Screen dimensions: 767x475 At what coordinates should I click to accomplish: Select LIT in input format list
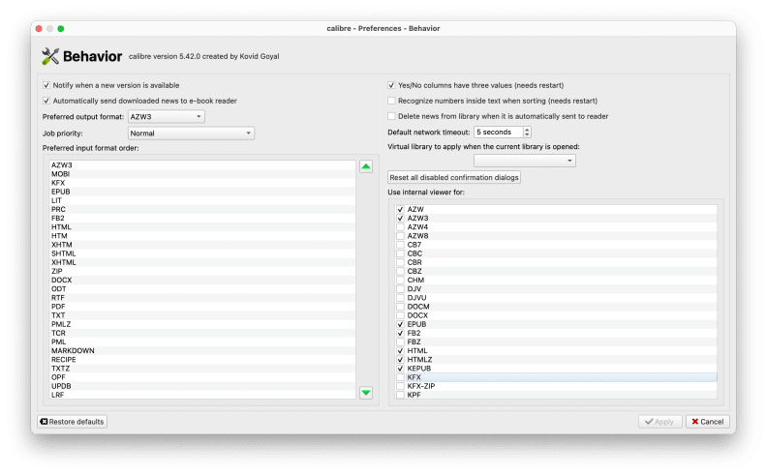tap(202, 200)
